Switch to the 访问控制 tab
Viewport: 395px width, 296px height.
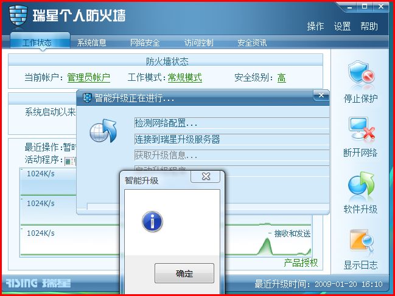pos(199,43)
